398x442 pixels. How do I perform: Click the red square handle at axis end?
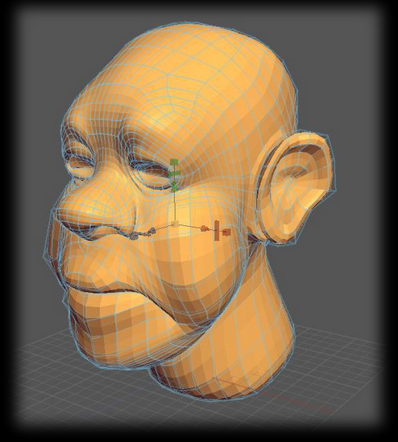point(226,232)
